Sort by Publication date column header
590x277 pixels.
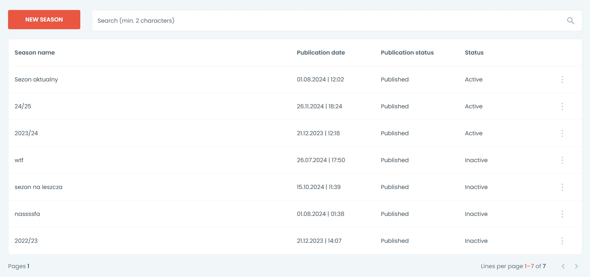(321, 53)
